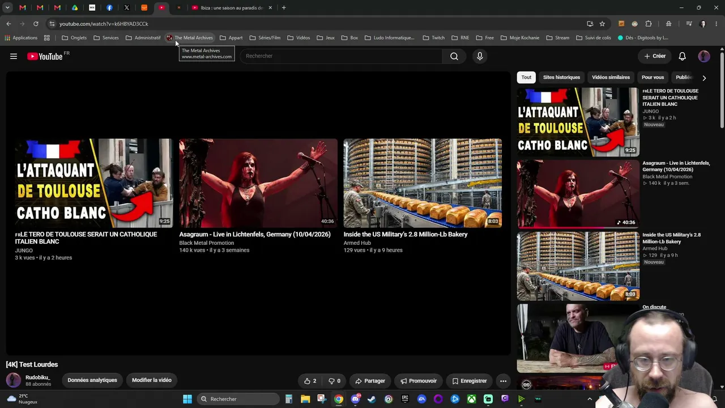Click the page vertical scrollbar

pyautogui.click(x=722, y=91)
